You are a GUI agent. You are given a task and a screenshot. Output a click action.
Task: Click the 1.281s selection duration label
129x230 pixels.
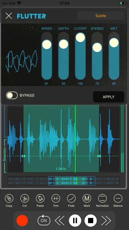(61, 169)
